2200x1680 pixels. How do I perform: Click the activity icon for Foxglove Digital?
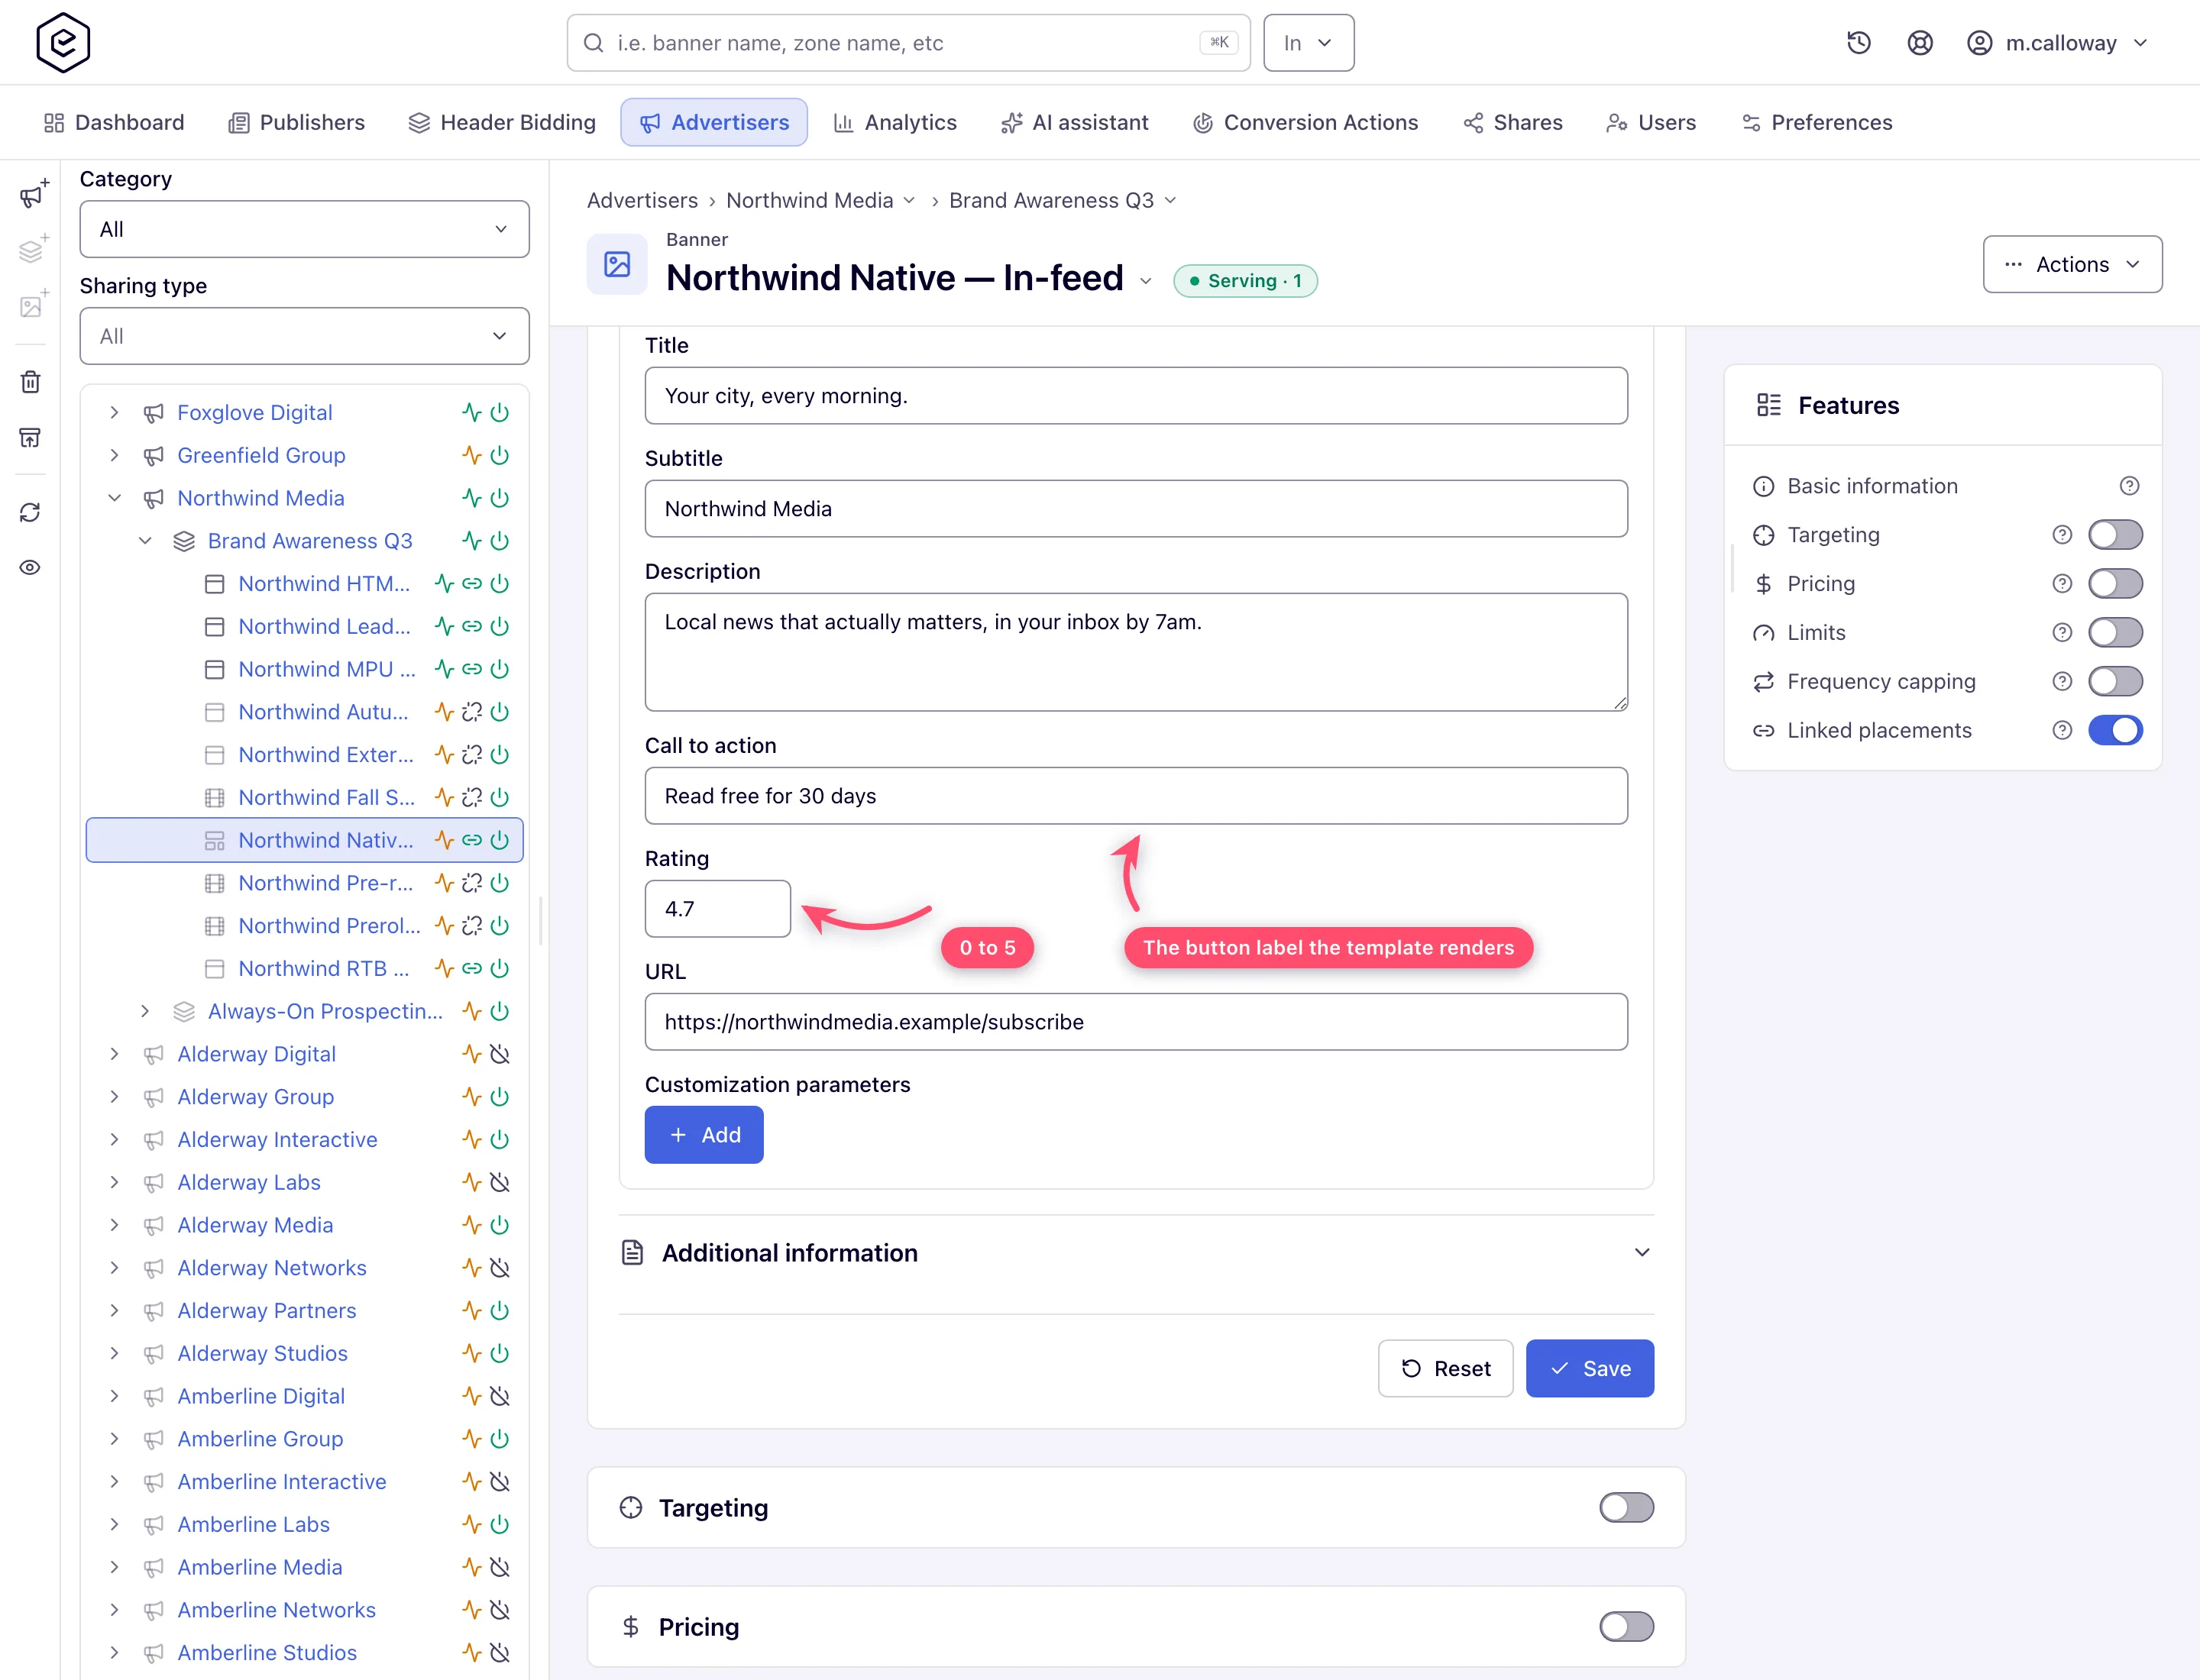tap(471, 413)
